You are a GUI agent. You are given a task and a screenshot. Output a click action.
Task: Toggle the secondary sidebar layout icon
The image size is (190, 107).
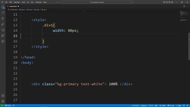[170, 2]
